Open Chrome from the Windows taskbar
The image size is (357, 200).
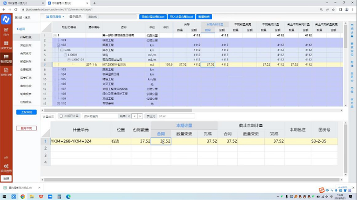pos(23,196)
